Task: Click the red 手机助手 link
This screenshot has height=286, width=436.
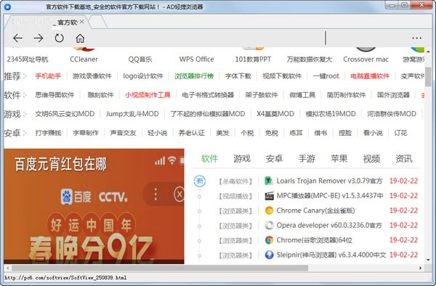Action: [x=48, y=76]
